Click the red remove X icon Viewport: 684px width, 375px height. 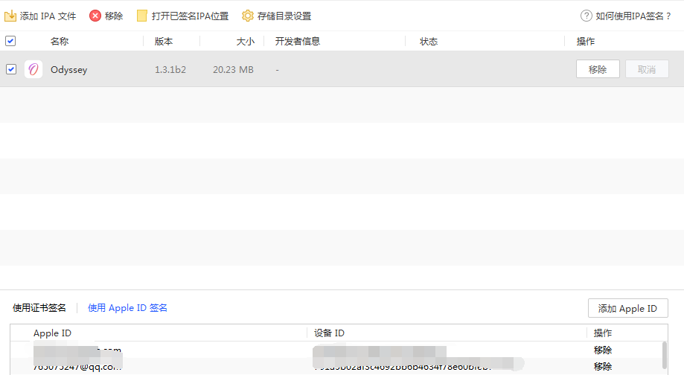click(95, 16)
